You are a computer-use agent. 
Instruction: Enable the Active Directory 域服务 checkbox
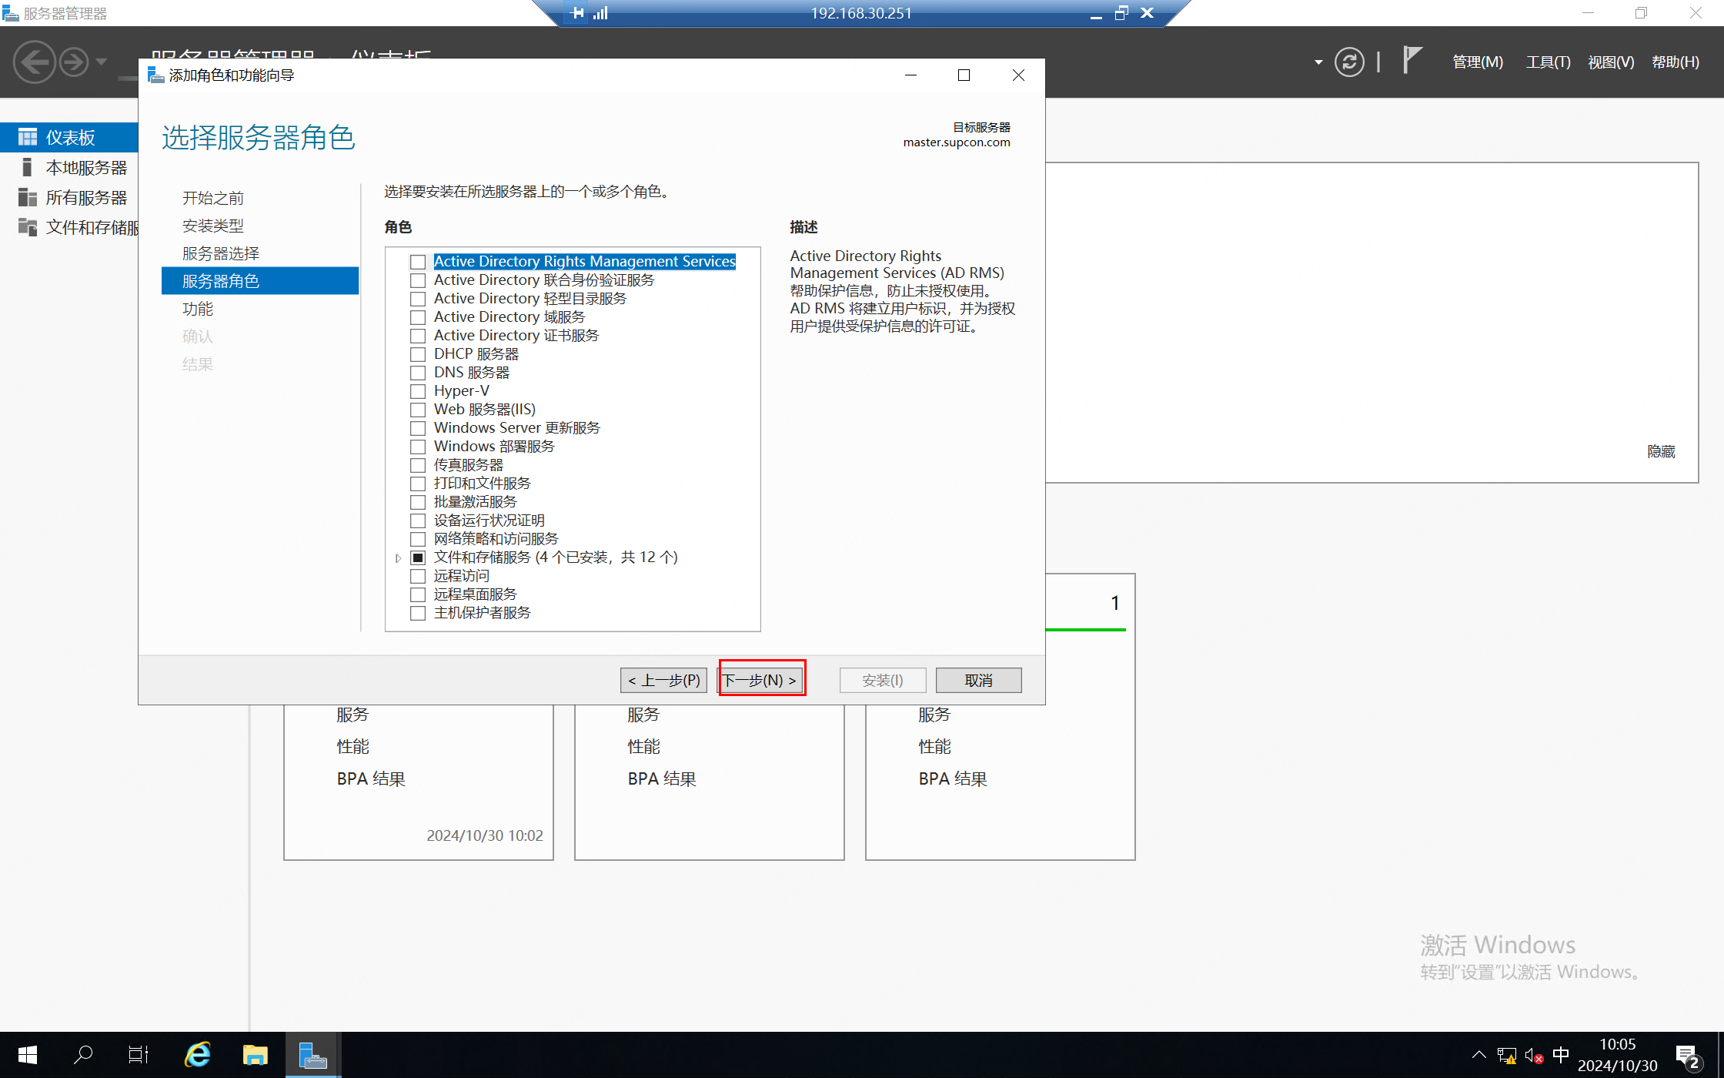(418, 317)
